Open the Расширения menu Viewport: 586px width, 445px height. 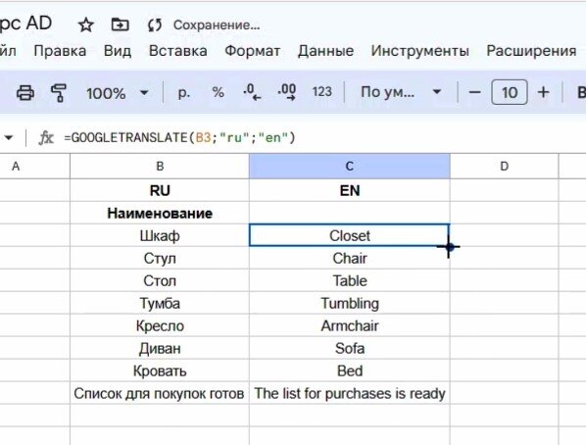point(531,51)
